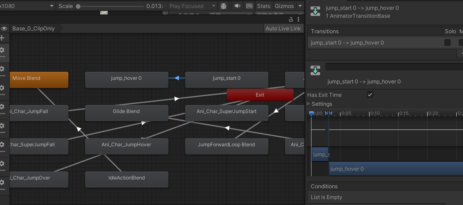Click the second gear icon in layers sidebar
The image size is (463, 205).
point(2,69)
